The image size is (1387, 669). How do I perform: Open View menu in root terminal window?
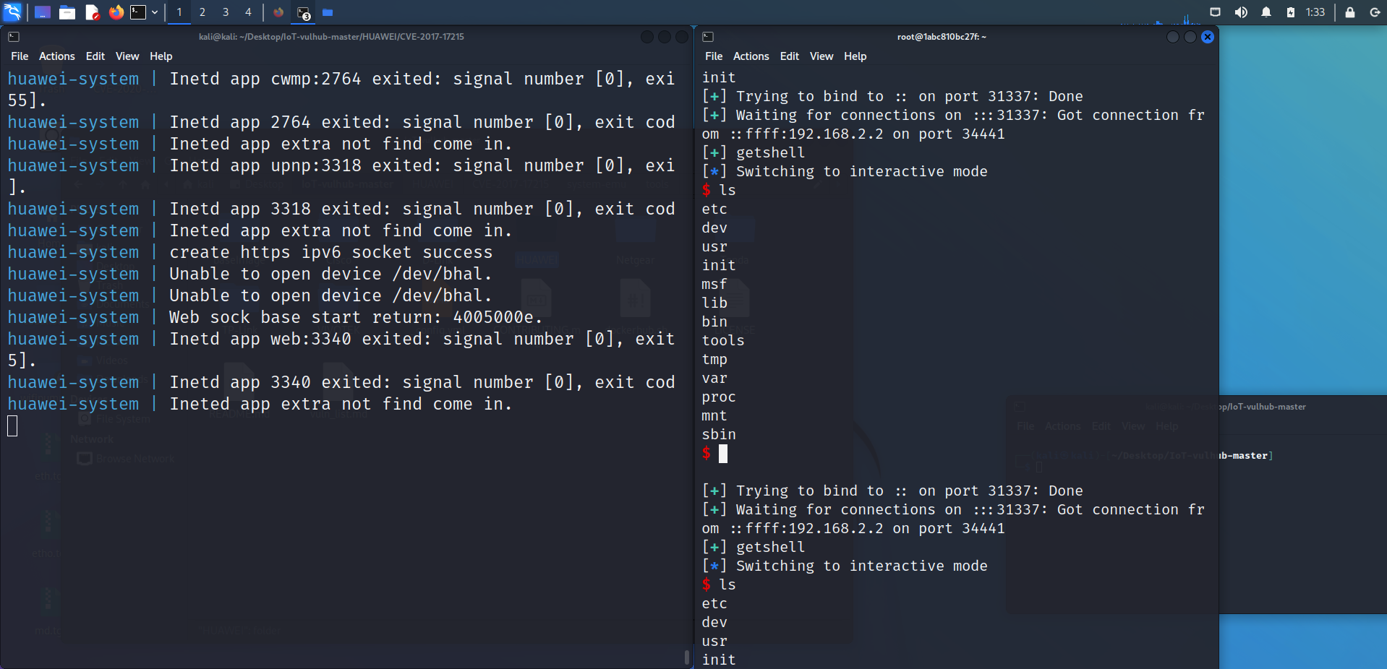[821, 56]
